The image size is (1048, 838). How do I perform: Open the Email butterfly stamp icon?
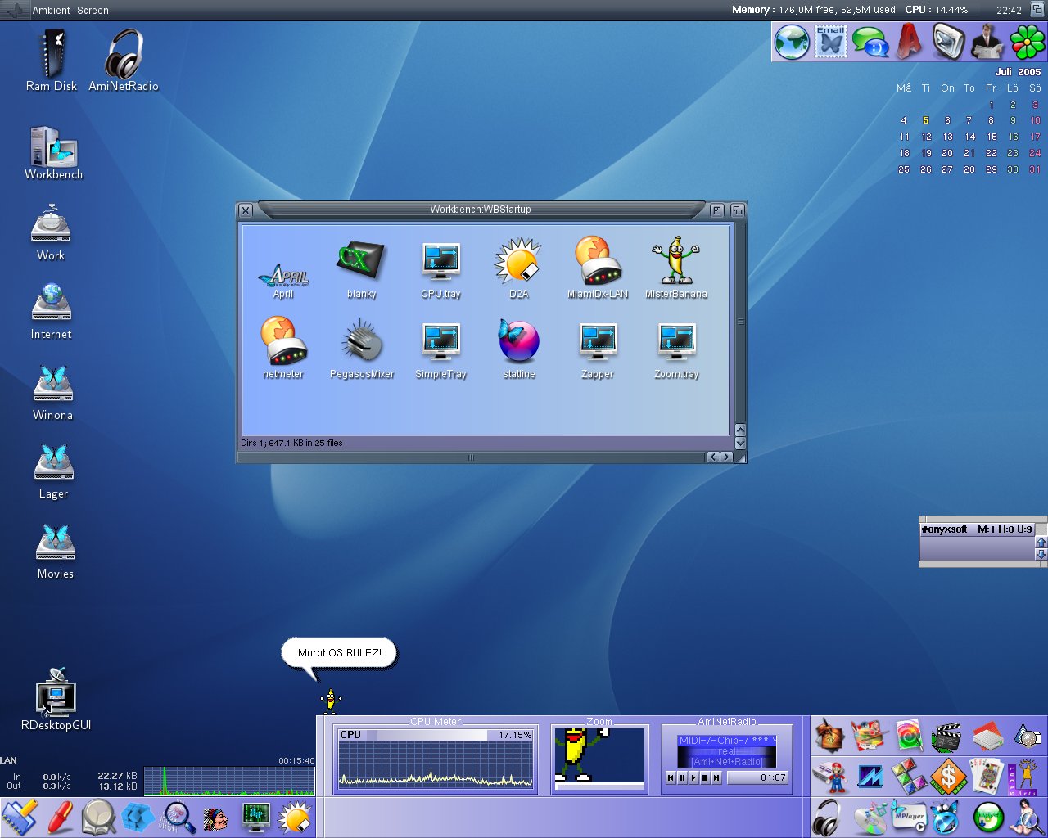831,42
